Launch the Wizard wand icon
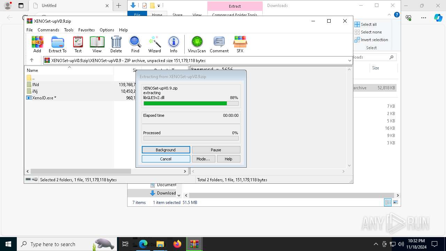Image resolution: width=446 pixels, height=251 pixels. 154,44
